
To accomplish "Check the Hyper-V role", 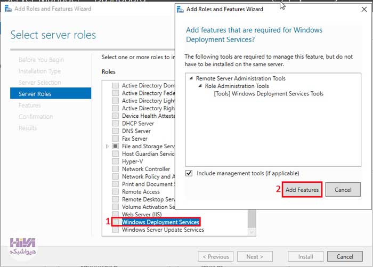I will point(116,161).
